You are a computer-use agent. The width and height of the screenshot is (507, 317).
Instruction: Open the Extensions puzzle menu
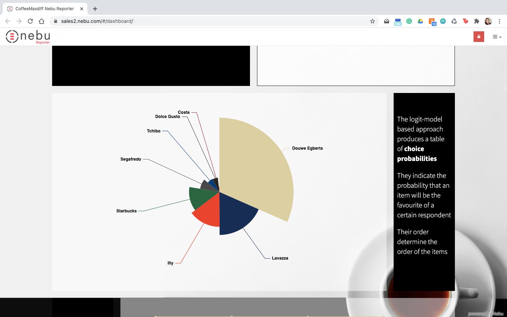[477, 21]
